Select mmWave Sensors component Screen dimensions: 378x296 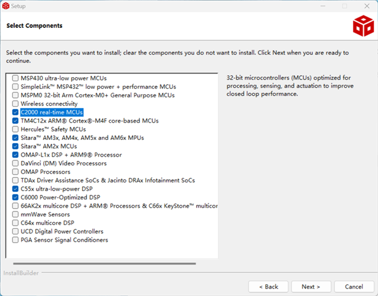(15, 214)
